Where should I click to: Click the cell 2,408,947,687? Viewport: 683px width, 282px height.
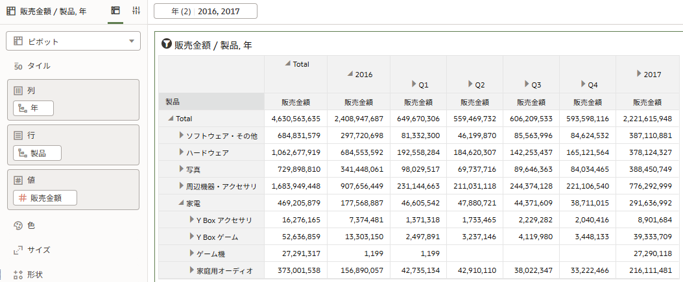pos(359,119)
